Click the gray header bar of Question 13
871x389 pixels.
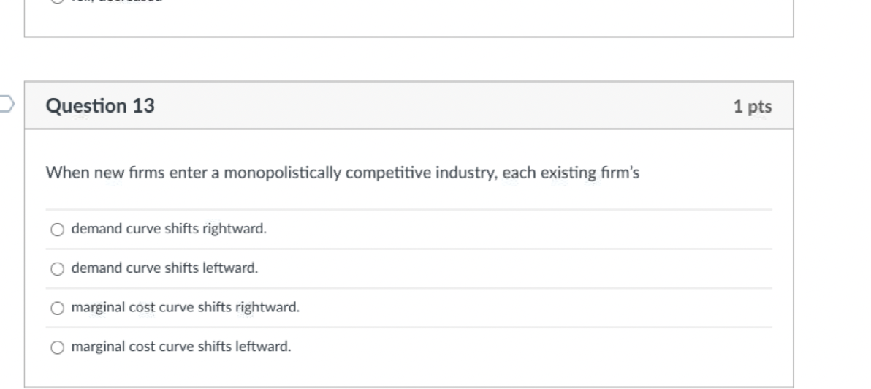[x=409, y=105]
